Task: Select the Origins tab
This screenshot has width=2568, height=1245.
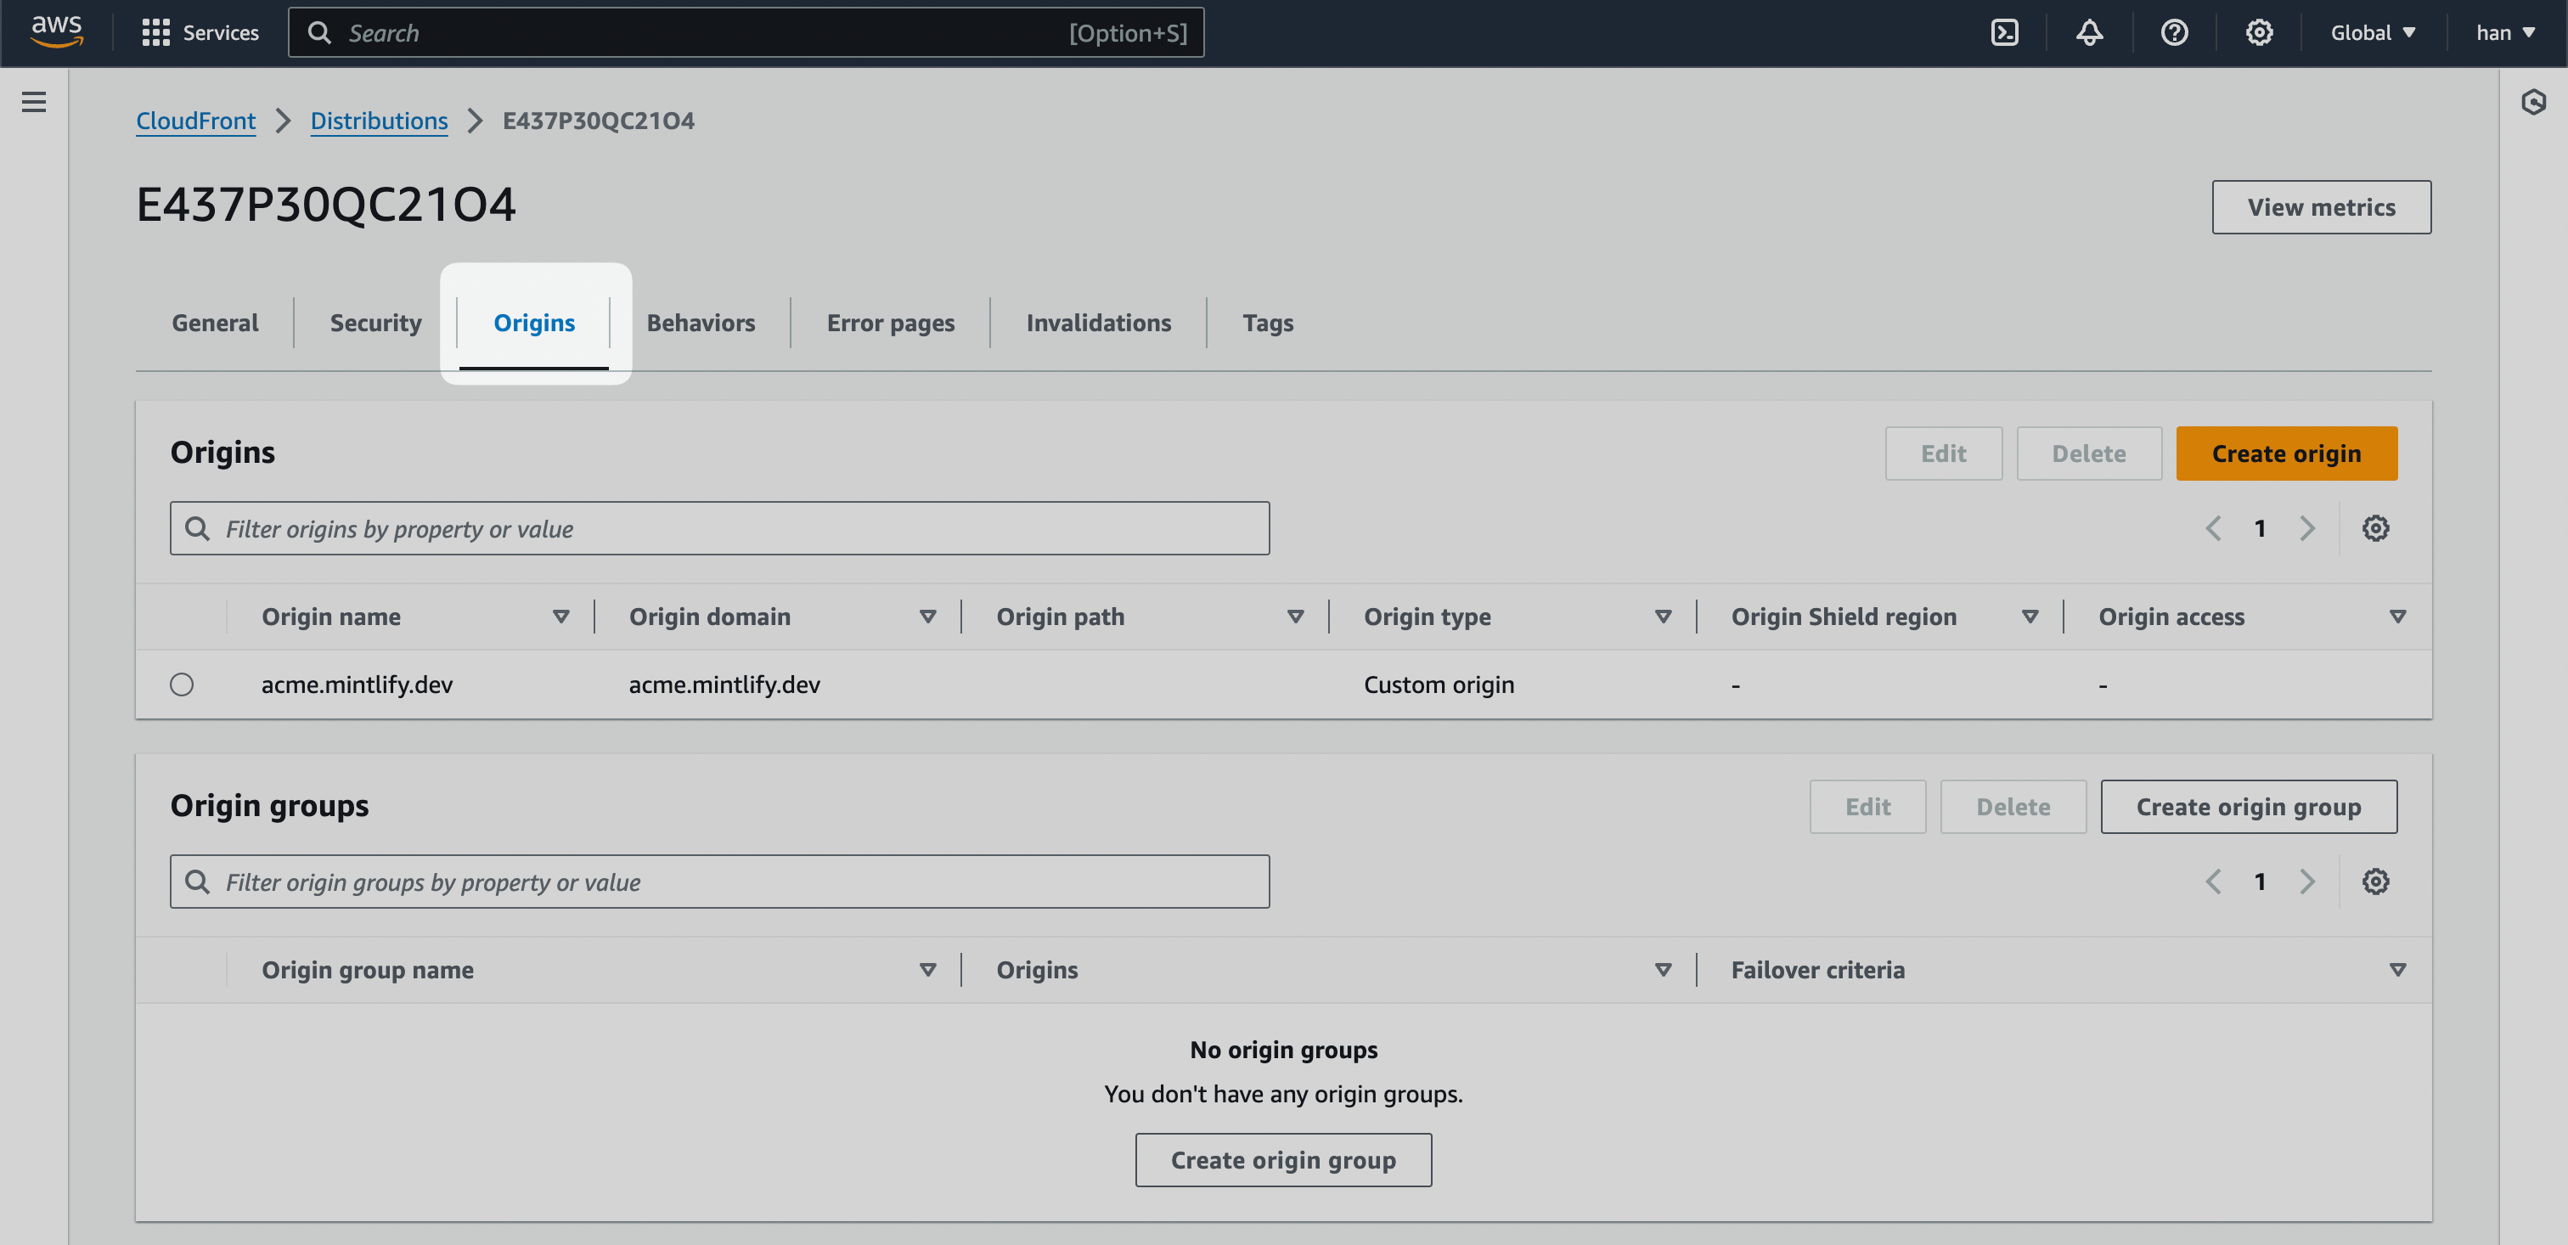Action: (534, 323)
